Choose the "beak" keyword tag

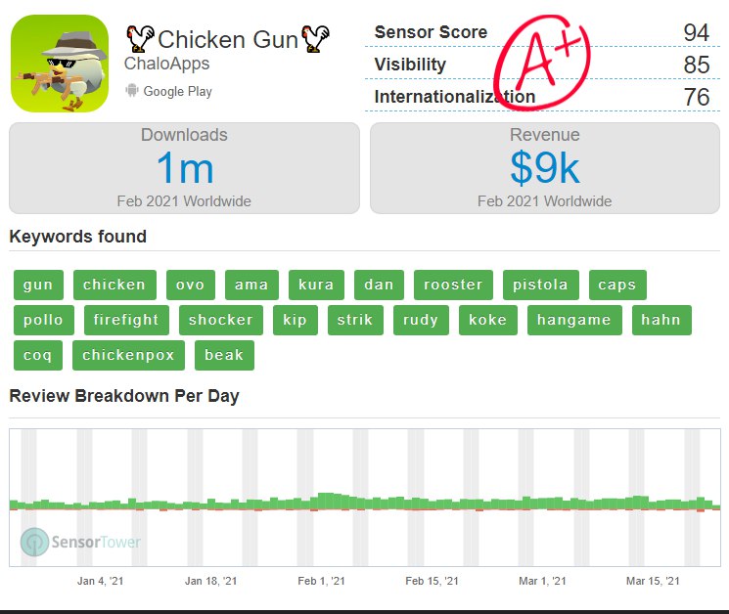[x=224, y=355]
